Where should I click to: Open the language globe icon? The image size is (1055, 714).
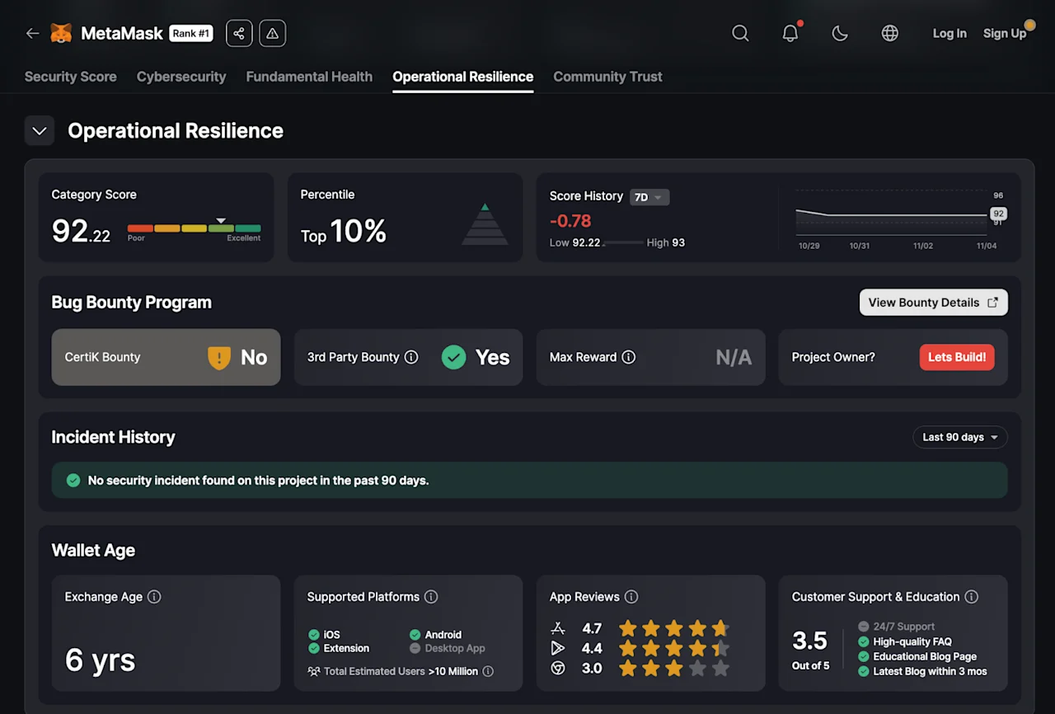890,34
